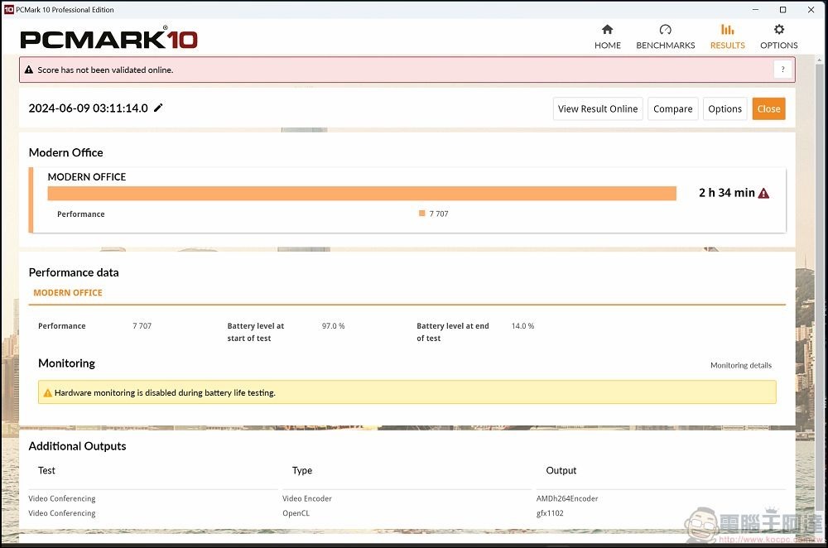Click View Result Online button
Image resolution: width=828 pixels, height=548 pixels.
tap(598, 108)
